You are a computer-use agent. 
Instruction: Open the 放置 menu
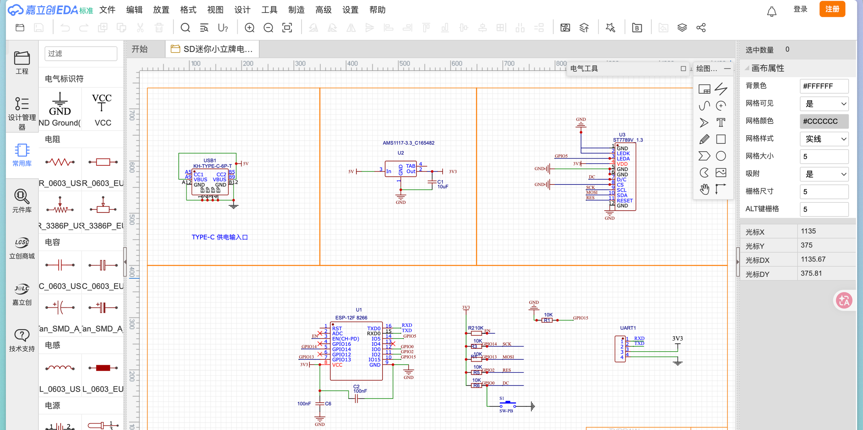coord(161,10)
